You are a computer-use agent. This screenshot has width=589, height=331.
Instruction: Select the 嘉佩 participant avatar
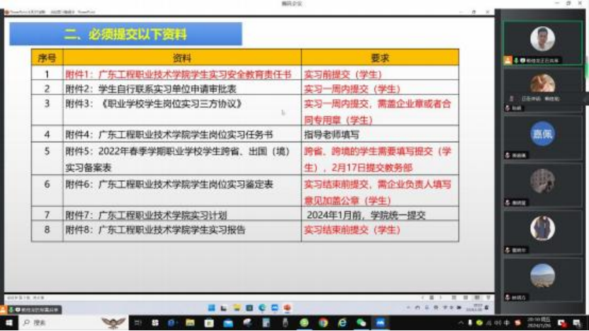[542, 134]
